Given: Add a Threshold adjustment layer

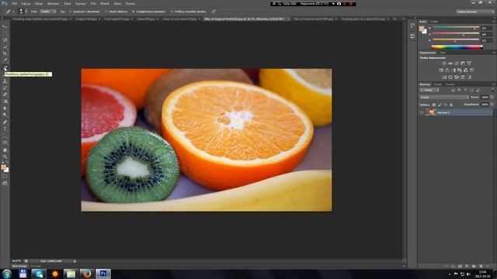Looking at the screenshot, I should (457, 77).
